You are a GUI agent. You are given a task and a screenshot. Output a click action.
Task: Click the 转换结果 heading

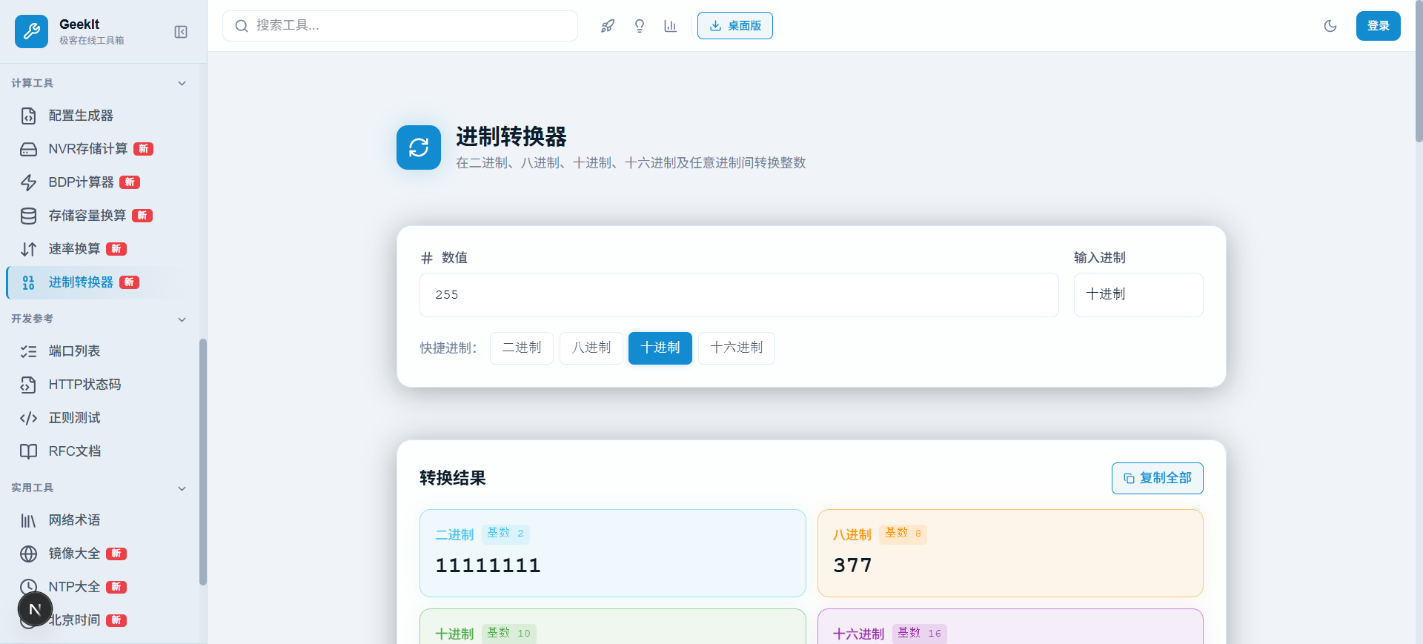click(453, 478)
